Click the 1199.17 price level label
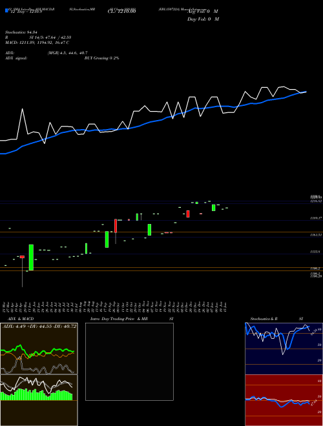 tap(316, 218)
